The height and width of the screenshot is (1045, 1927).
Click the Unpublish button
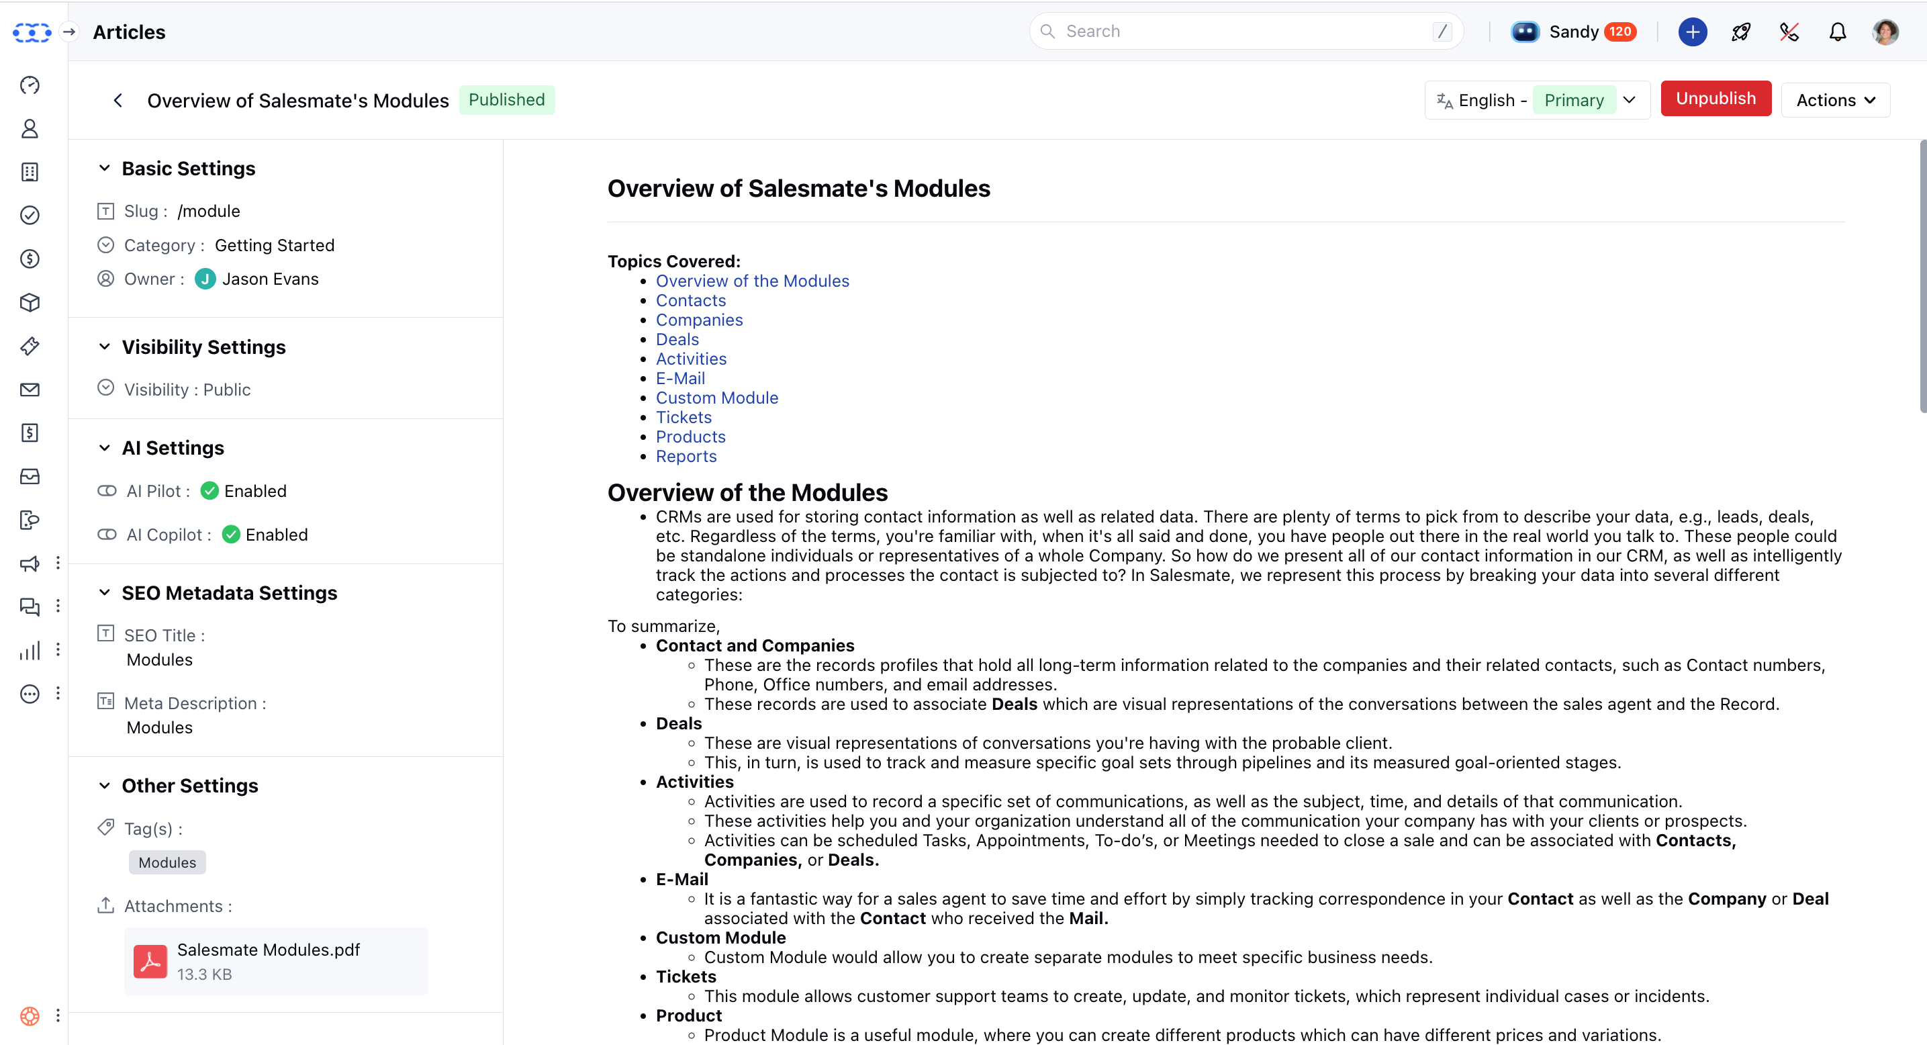[x=1715, y=99]
